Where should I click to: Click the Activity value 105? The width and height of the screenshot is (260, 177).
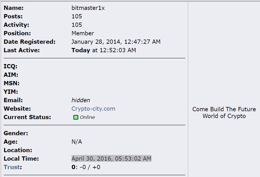[77, 25]
